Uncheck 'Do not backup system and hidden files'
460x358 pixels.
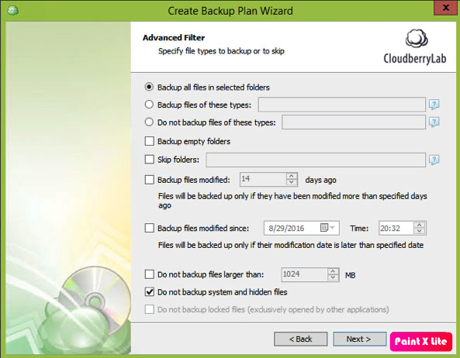(149, 292)
